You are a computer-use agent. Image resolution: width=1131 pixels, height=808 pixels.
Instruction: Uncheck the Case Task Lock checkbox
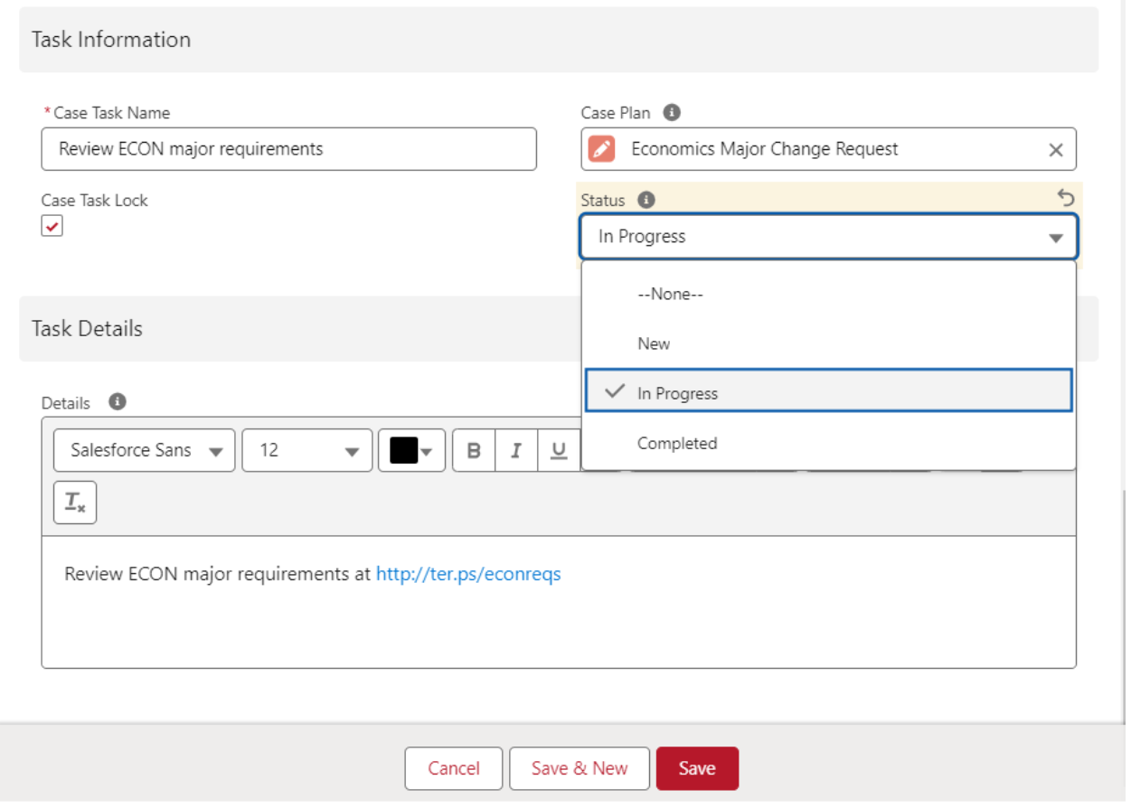tap(53, 225)
